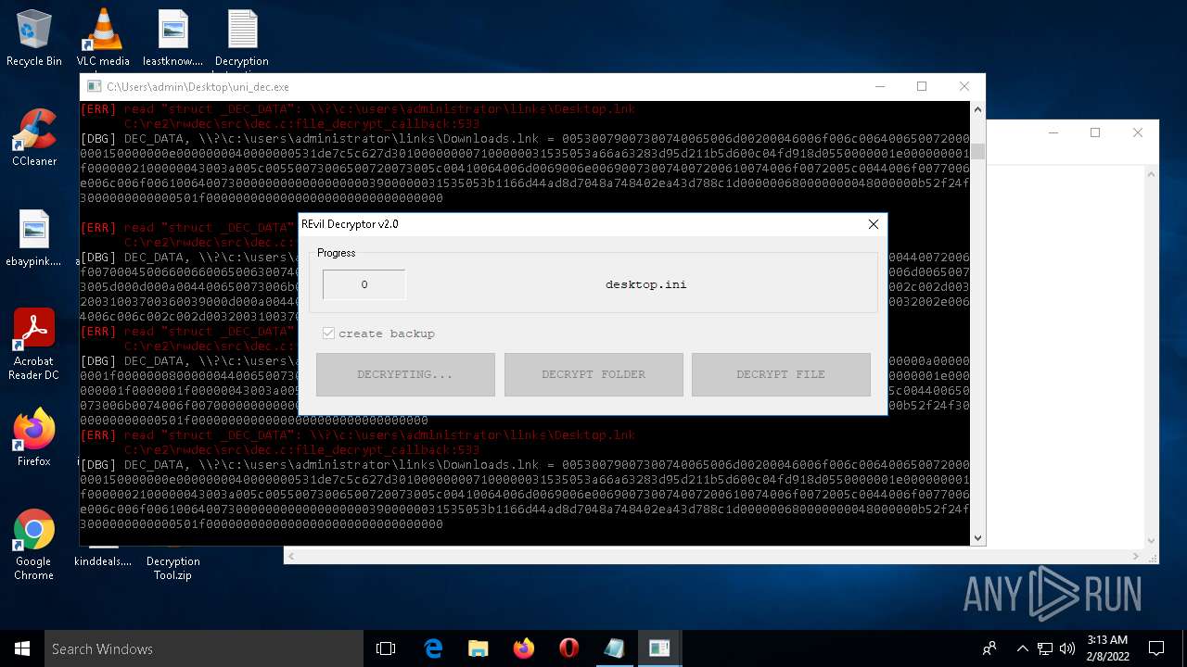Screen dimensions: 1187x667
Task: Open Firefox from the taskbar
Action: point(524,648)
